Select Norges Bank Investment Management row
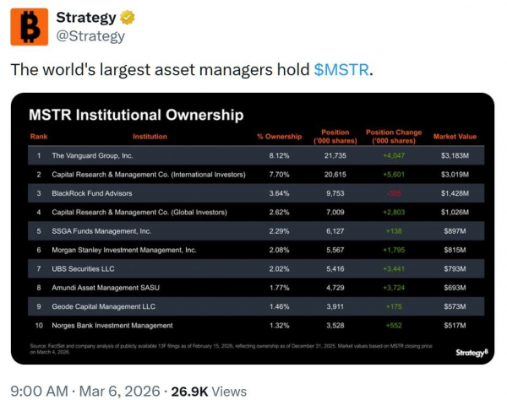This screenshot has height=400, width=507. click(x=112, y=325)
